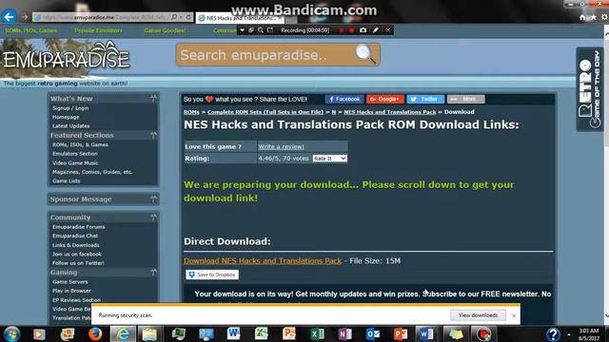Open Outlook from the taskbar
Image resolution: width=609 pixels, height=342 pixels.
[x=372, y=333]
